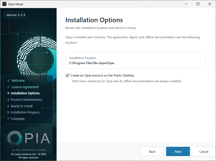This screenshot has width=216, height=161.
Task: Click the 'by NU-TOPIA SOLUTIONS' tagline
Action: (x=29, y=150)
